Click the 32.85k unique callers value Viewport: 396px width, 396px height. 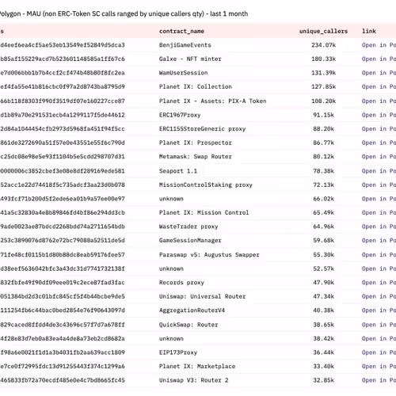pyautogui.click(x=323, y=380)
